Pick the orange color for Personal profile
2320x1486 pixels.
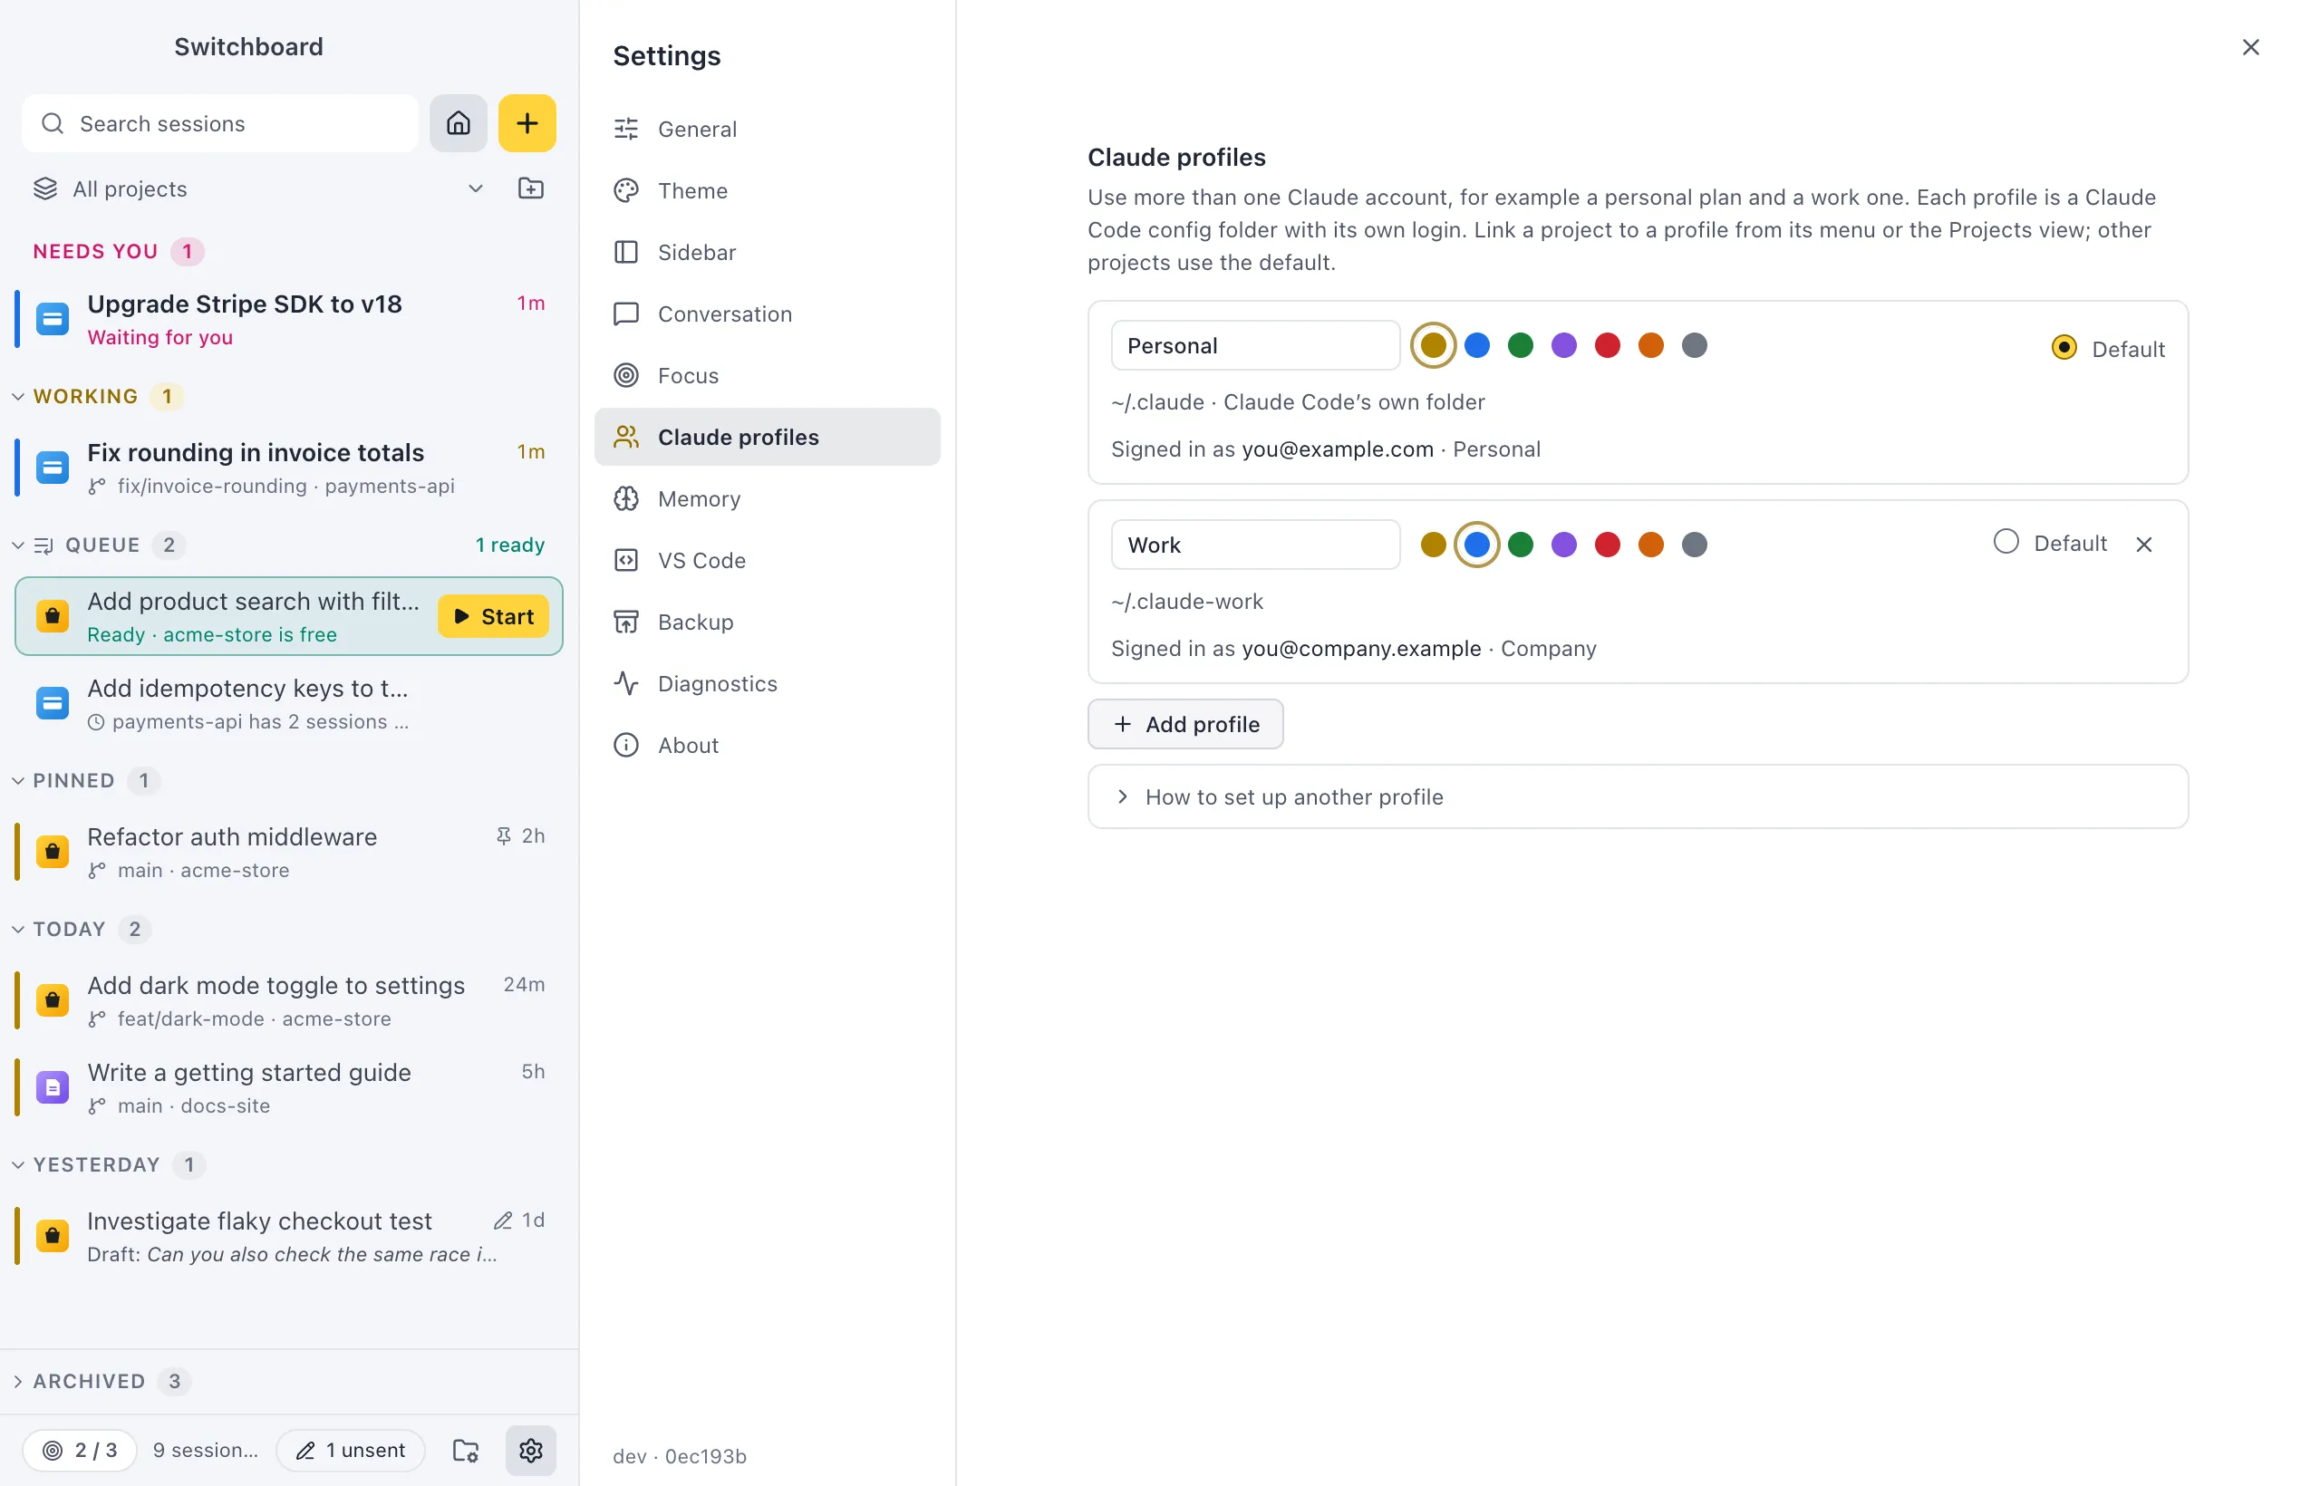pyautogui.click(x=1650, y=345)
